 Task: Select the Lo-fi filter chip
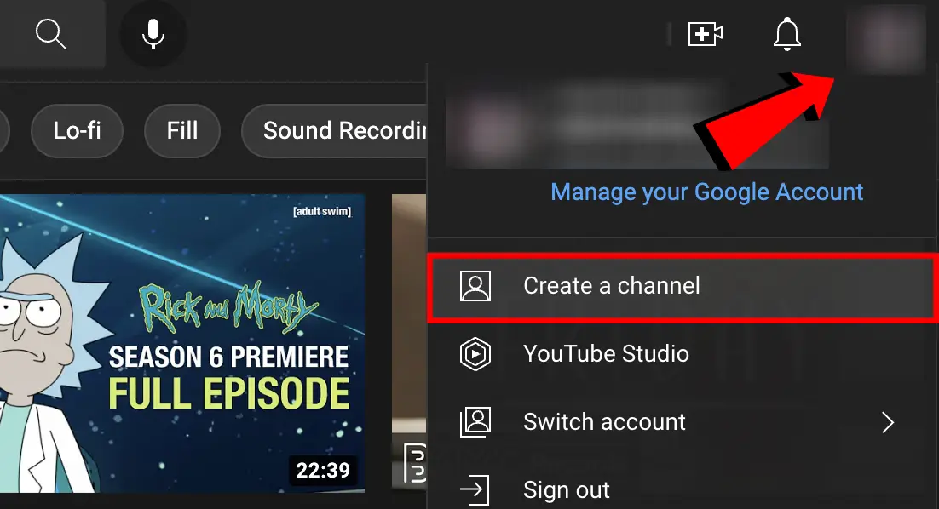point(77,131)
